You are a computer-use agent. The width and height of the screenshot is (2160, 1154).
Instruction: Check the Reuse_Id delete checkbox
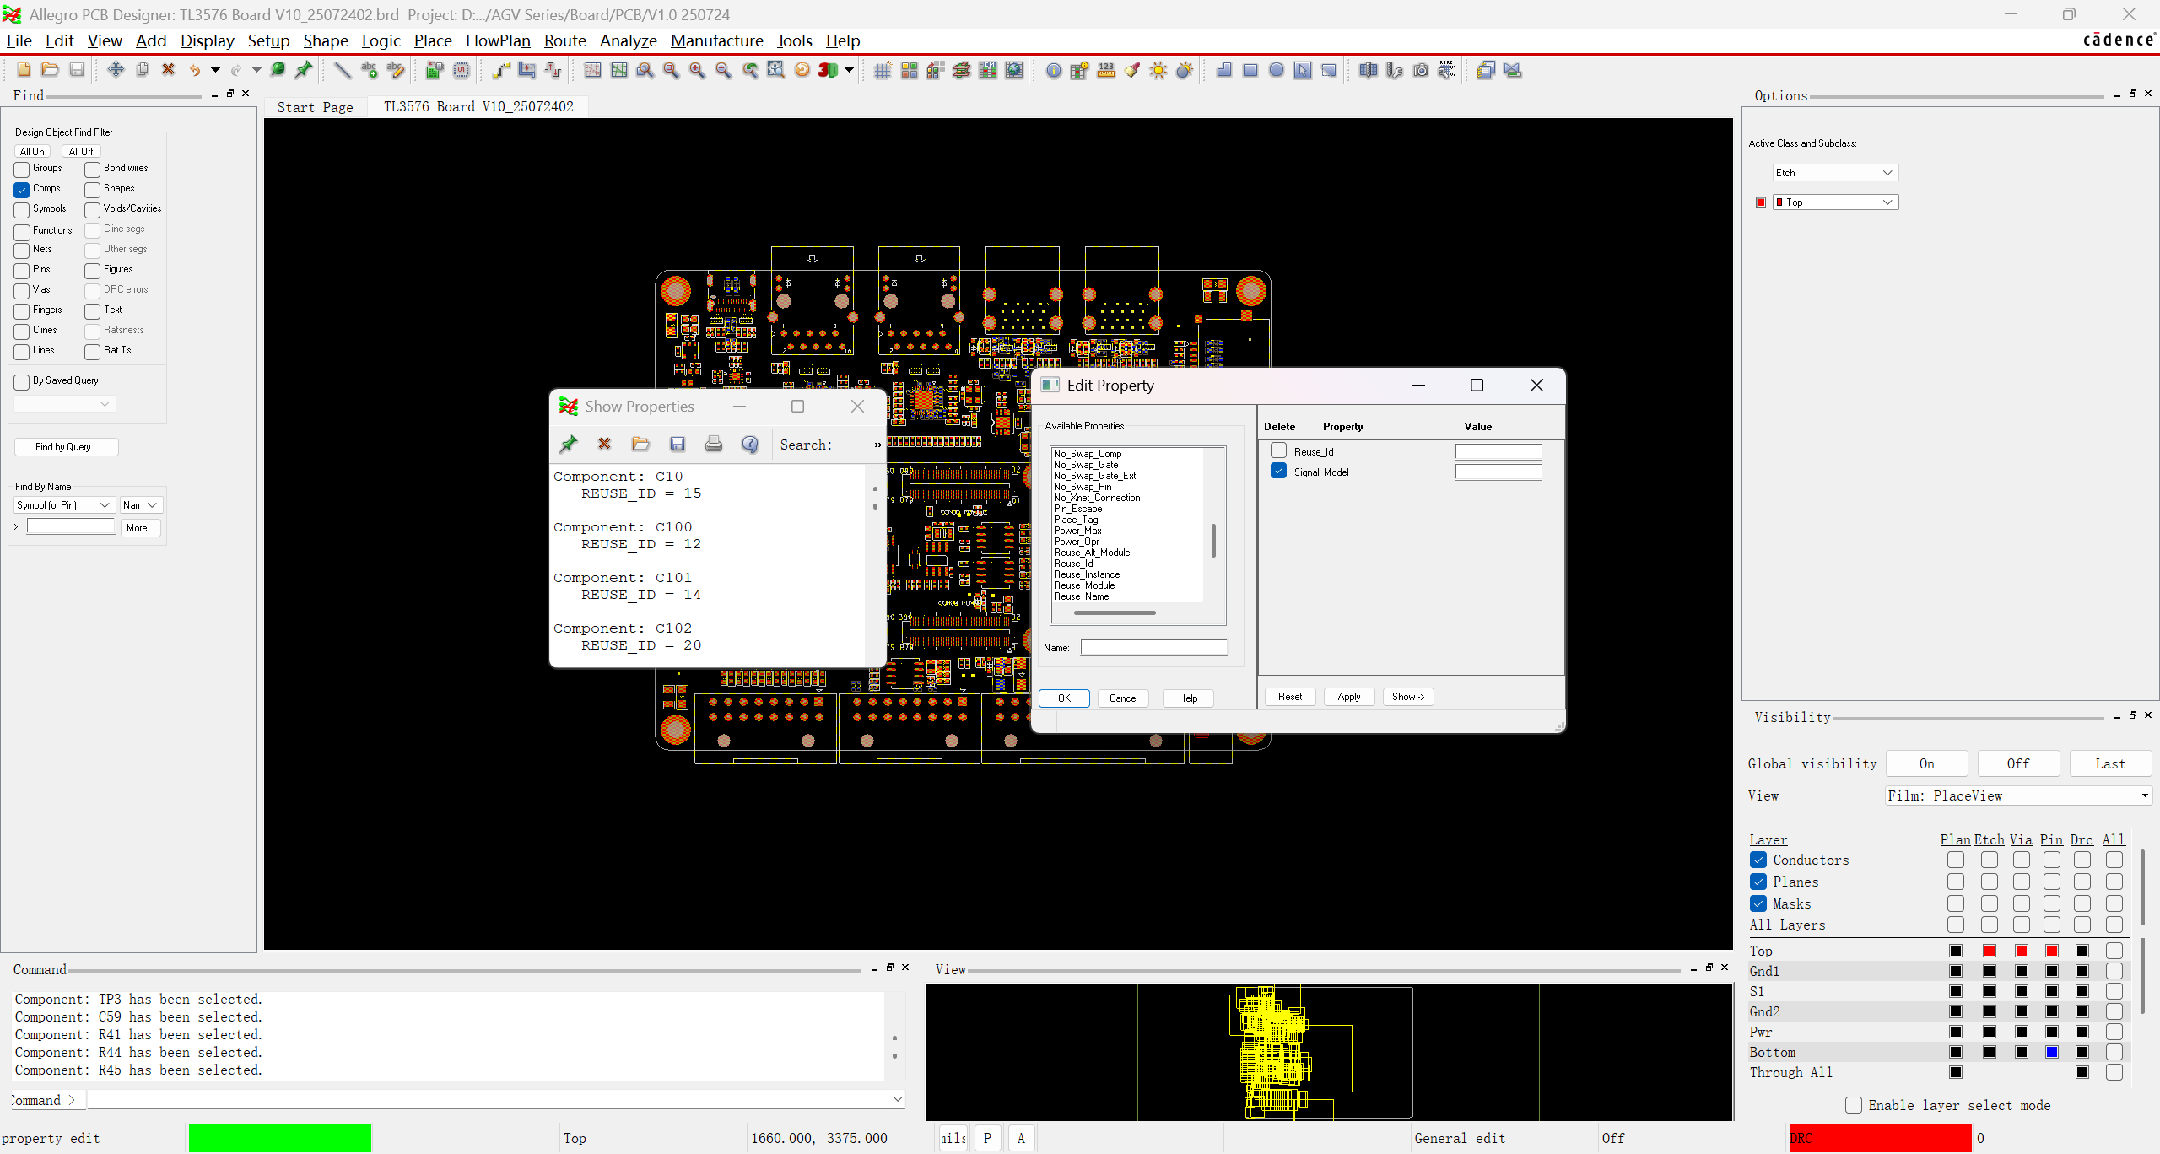point(1279,450)
